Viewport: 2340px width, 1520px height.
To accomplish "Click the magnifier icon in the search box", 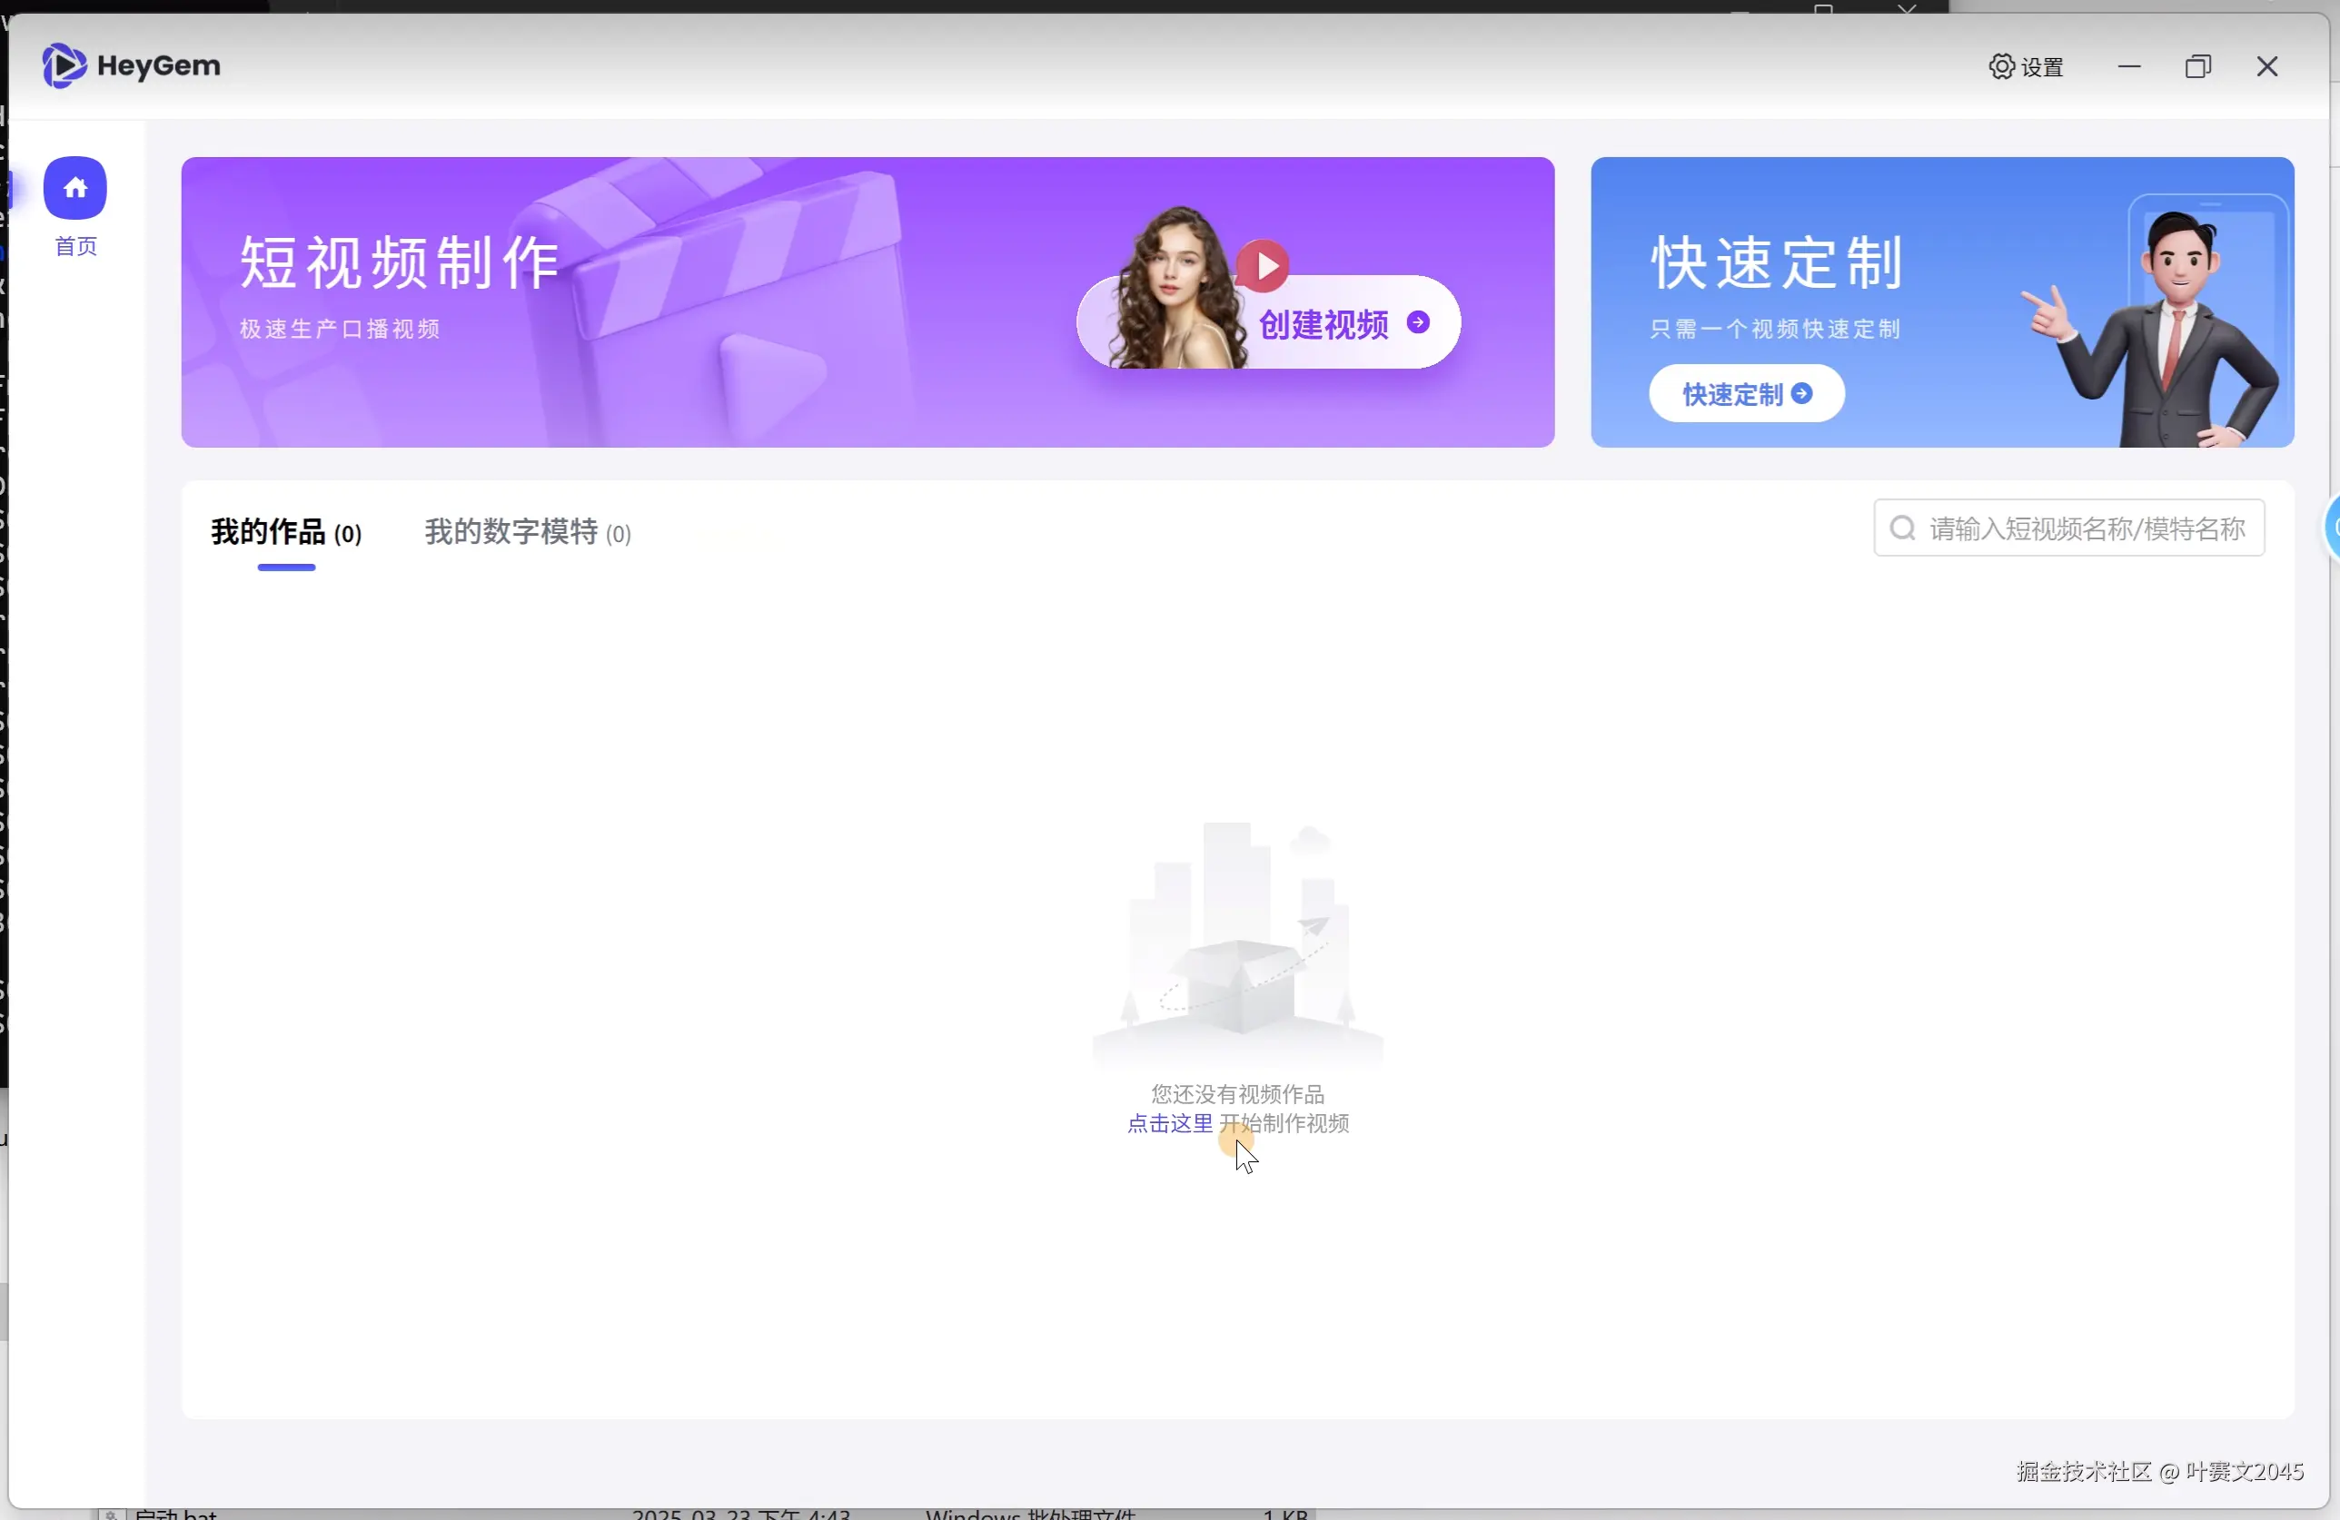I will tap(1902, 528).
